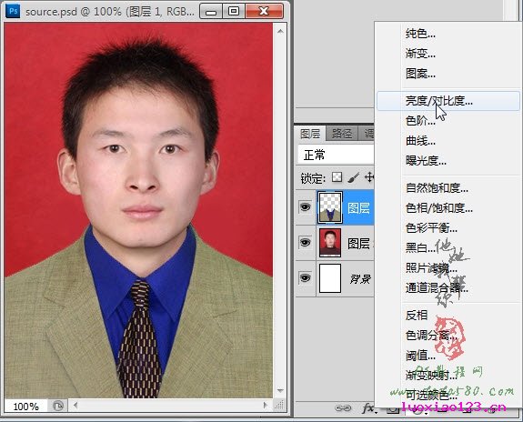Open the fx layer style menu
Viewport: 523px width, 422px height.
(x=369, y=407)
